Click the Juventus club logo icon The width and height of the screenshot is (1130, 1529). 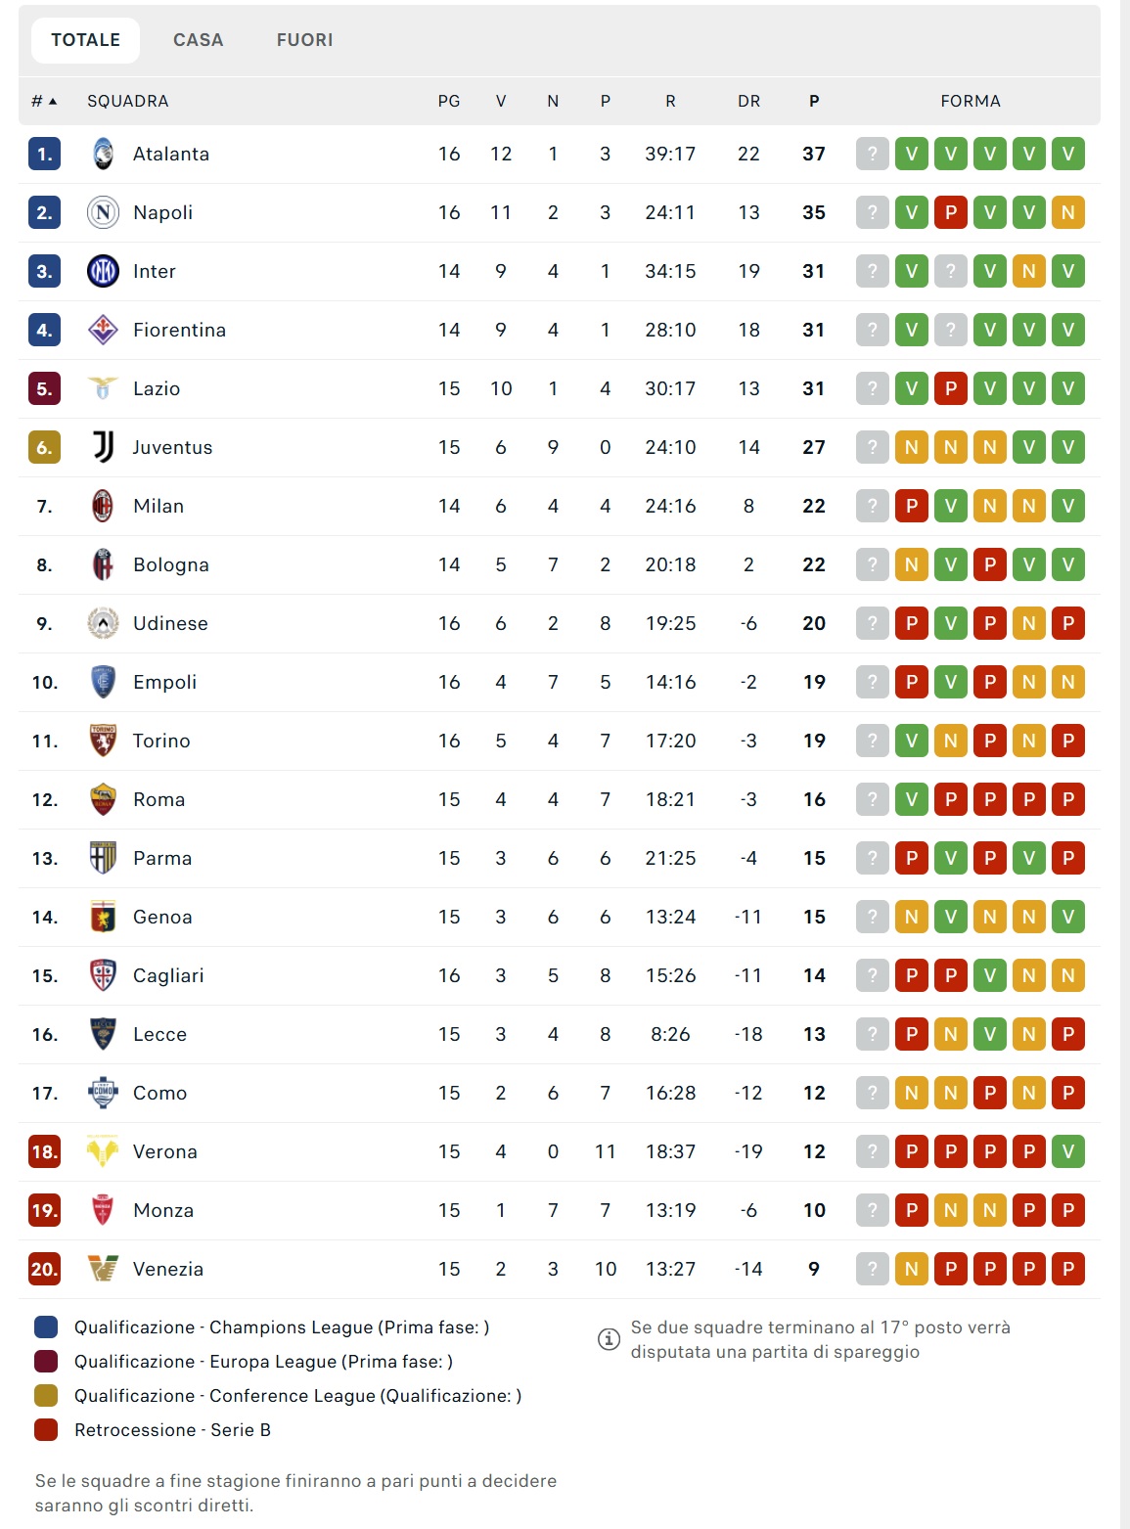[x=103, y=447]
